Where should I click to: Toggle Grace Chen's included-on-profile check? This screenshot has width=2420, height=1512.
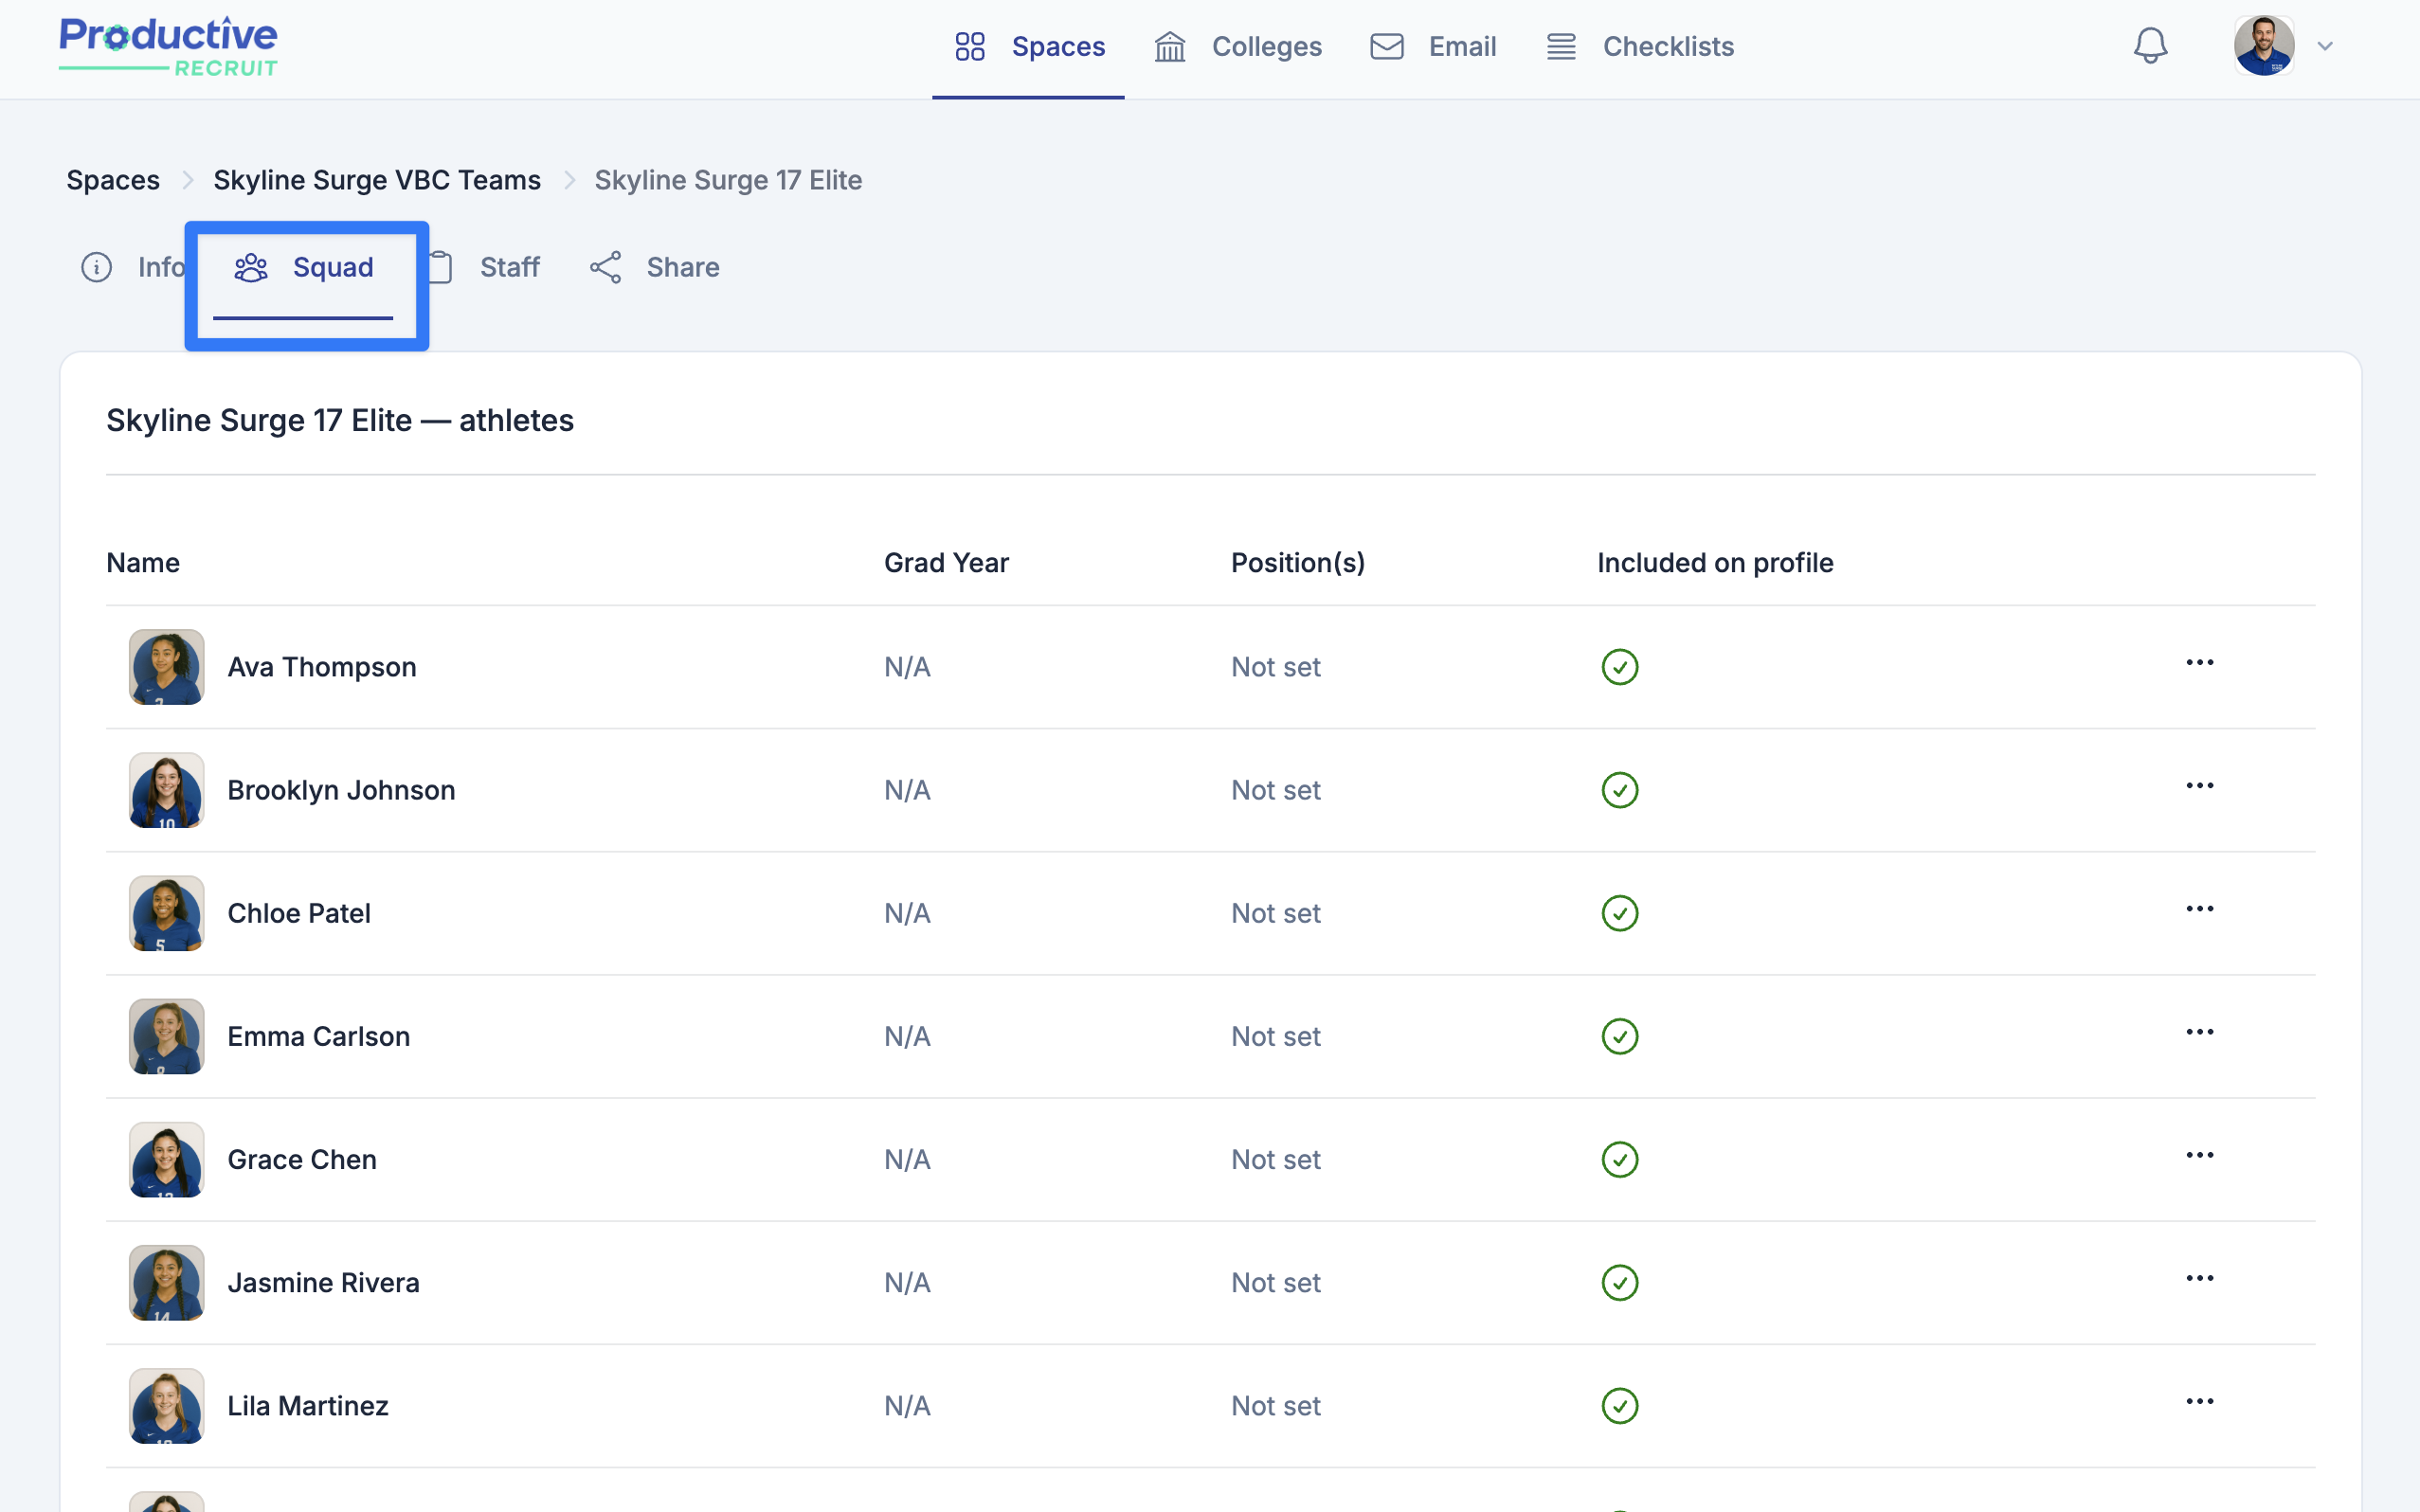tap(1619, 1159)
